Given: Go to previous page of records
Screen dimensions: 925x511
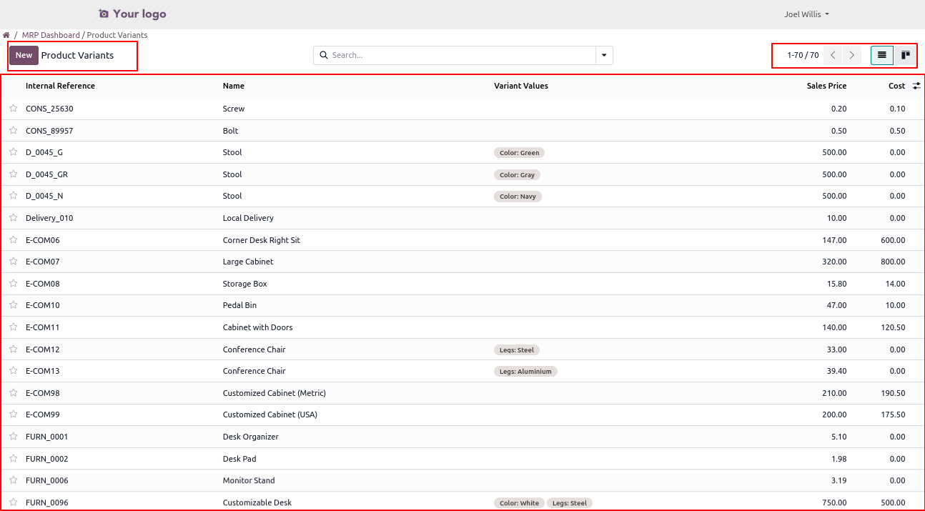Looking at the screenshot, I should pyautogui.click(x=833, y=55).
